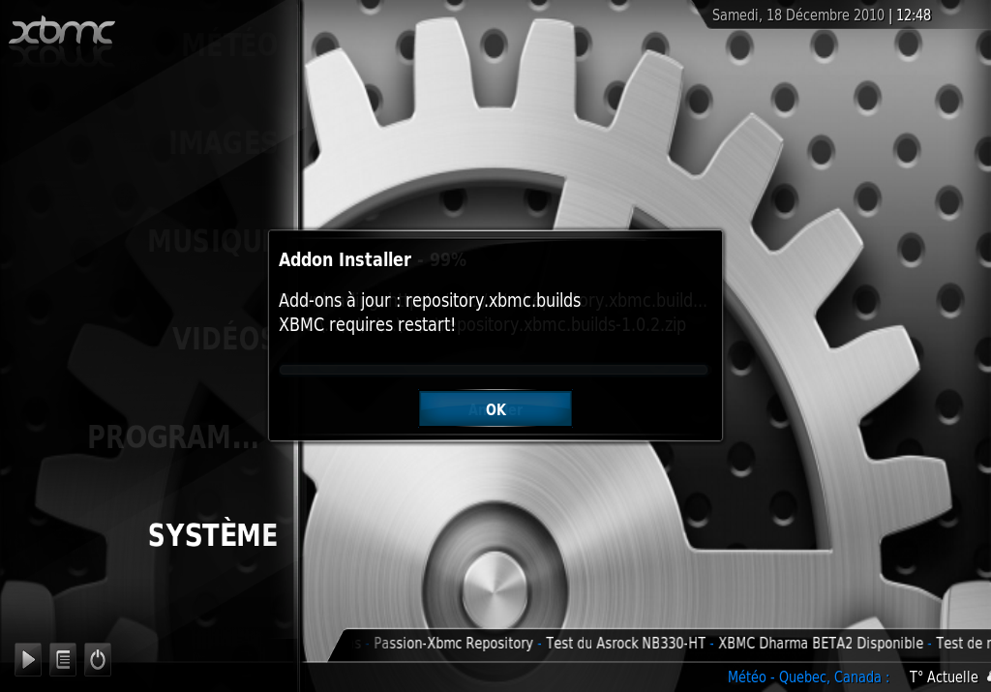Viewport: 991px width, 692px height.
Task: Click the Météo - Quebec, Canada label
Action: click(x=808, y=677)
